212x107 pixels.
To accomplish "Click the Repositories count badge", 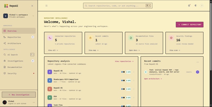I will click(x=33, y=37).
